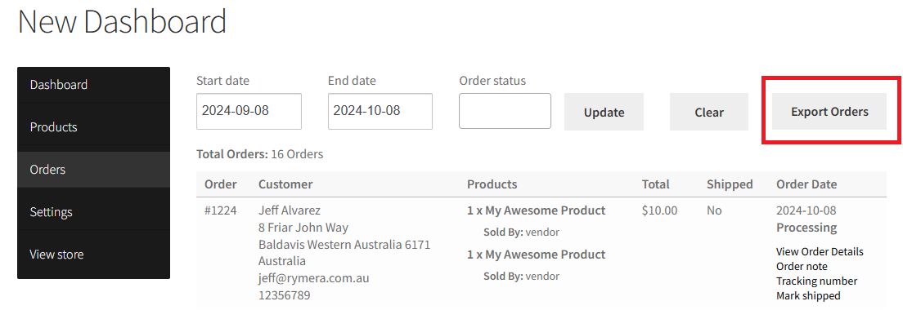Click the Mark shipped link
903x310 pixels.
808,295
